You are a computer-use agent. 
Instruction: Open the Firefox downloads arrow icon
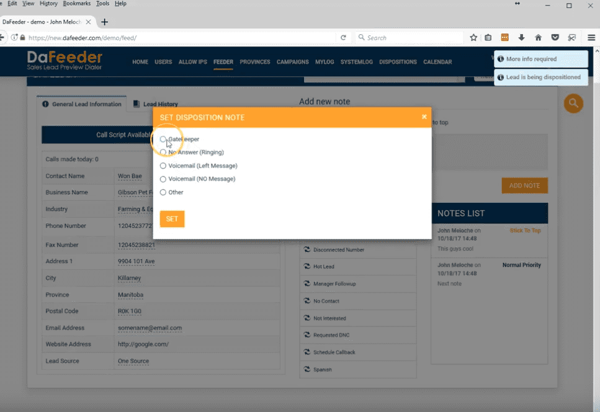[521, 38]
